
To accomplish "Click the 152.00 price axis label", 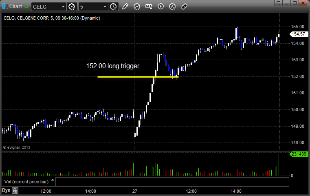I will 297,76.
